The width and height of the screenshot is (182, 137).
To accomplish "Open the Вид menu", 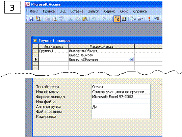I will click(62, 11).
